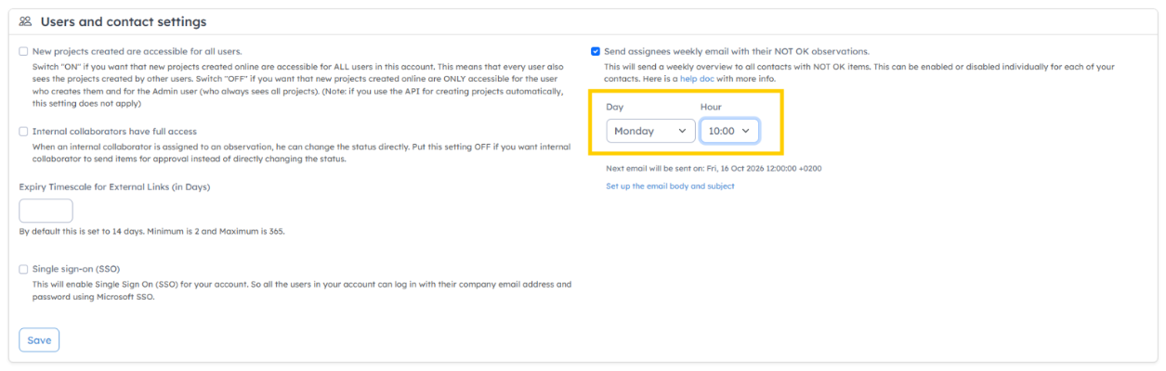
Task: Open the help doc link
Action: pyautogui.click(x=697, y=80)
